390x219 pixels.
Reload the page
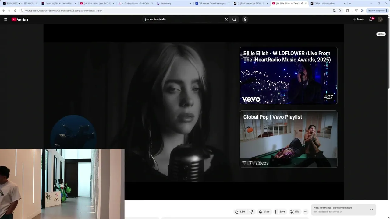(15, 10)
